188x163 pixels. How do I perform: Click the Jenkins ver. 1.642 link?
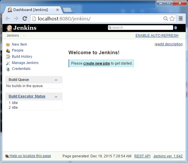[168, 156]
